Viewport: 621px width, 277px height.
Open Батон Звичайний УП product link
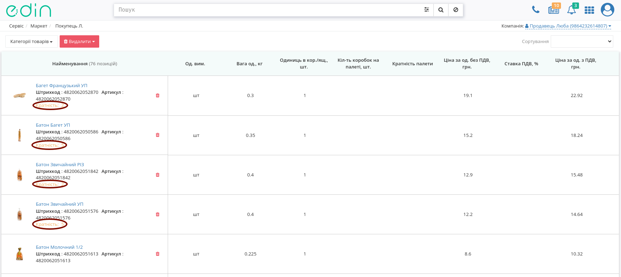click(60, 204)
